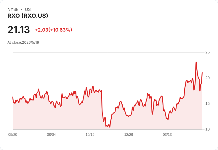Click the 03/13 date axis label

coord(167,134)
